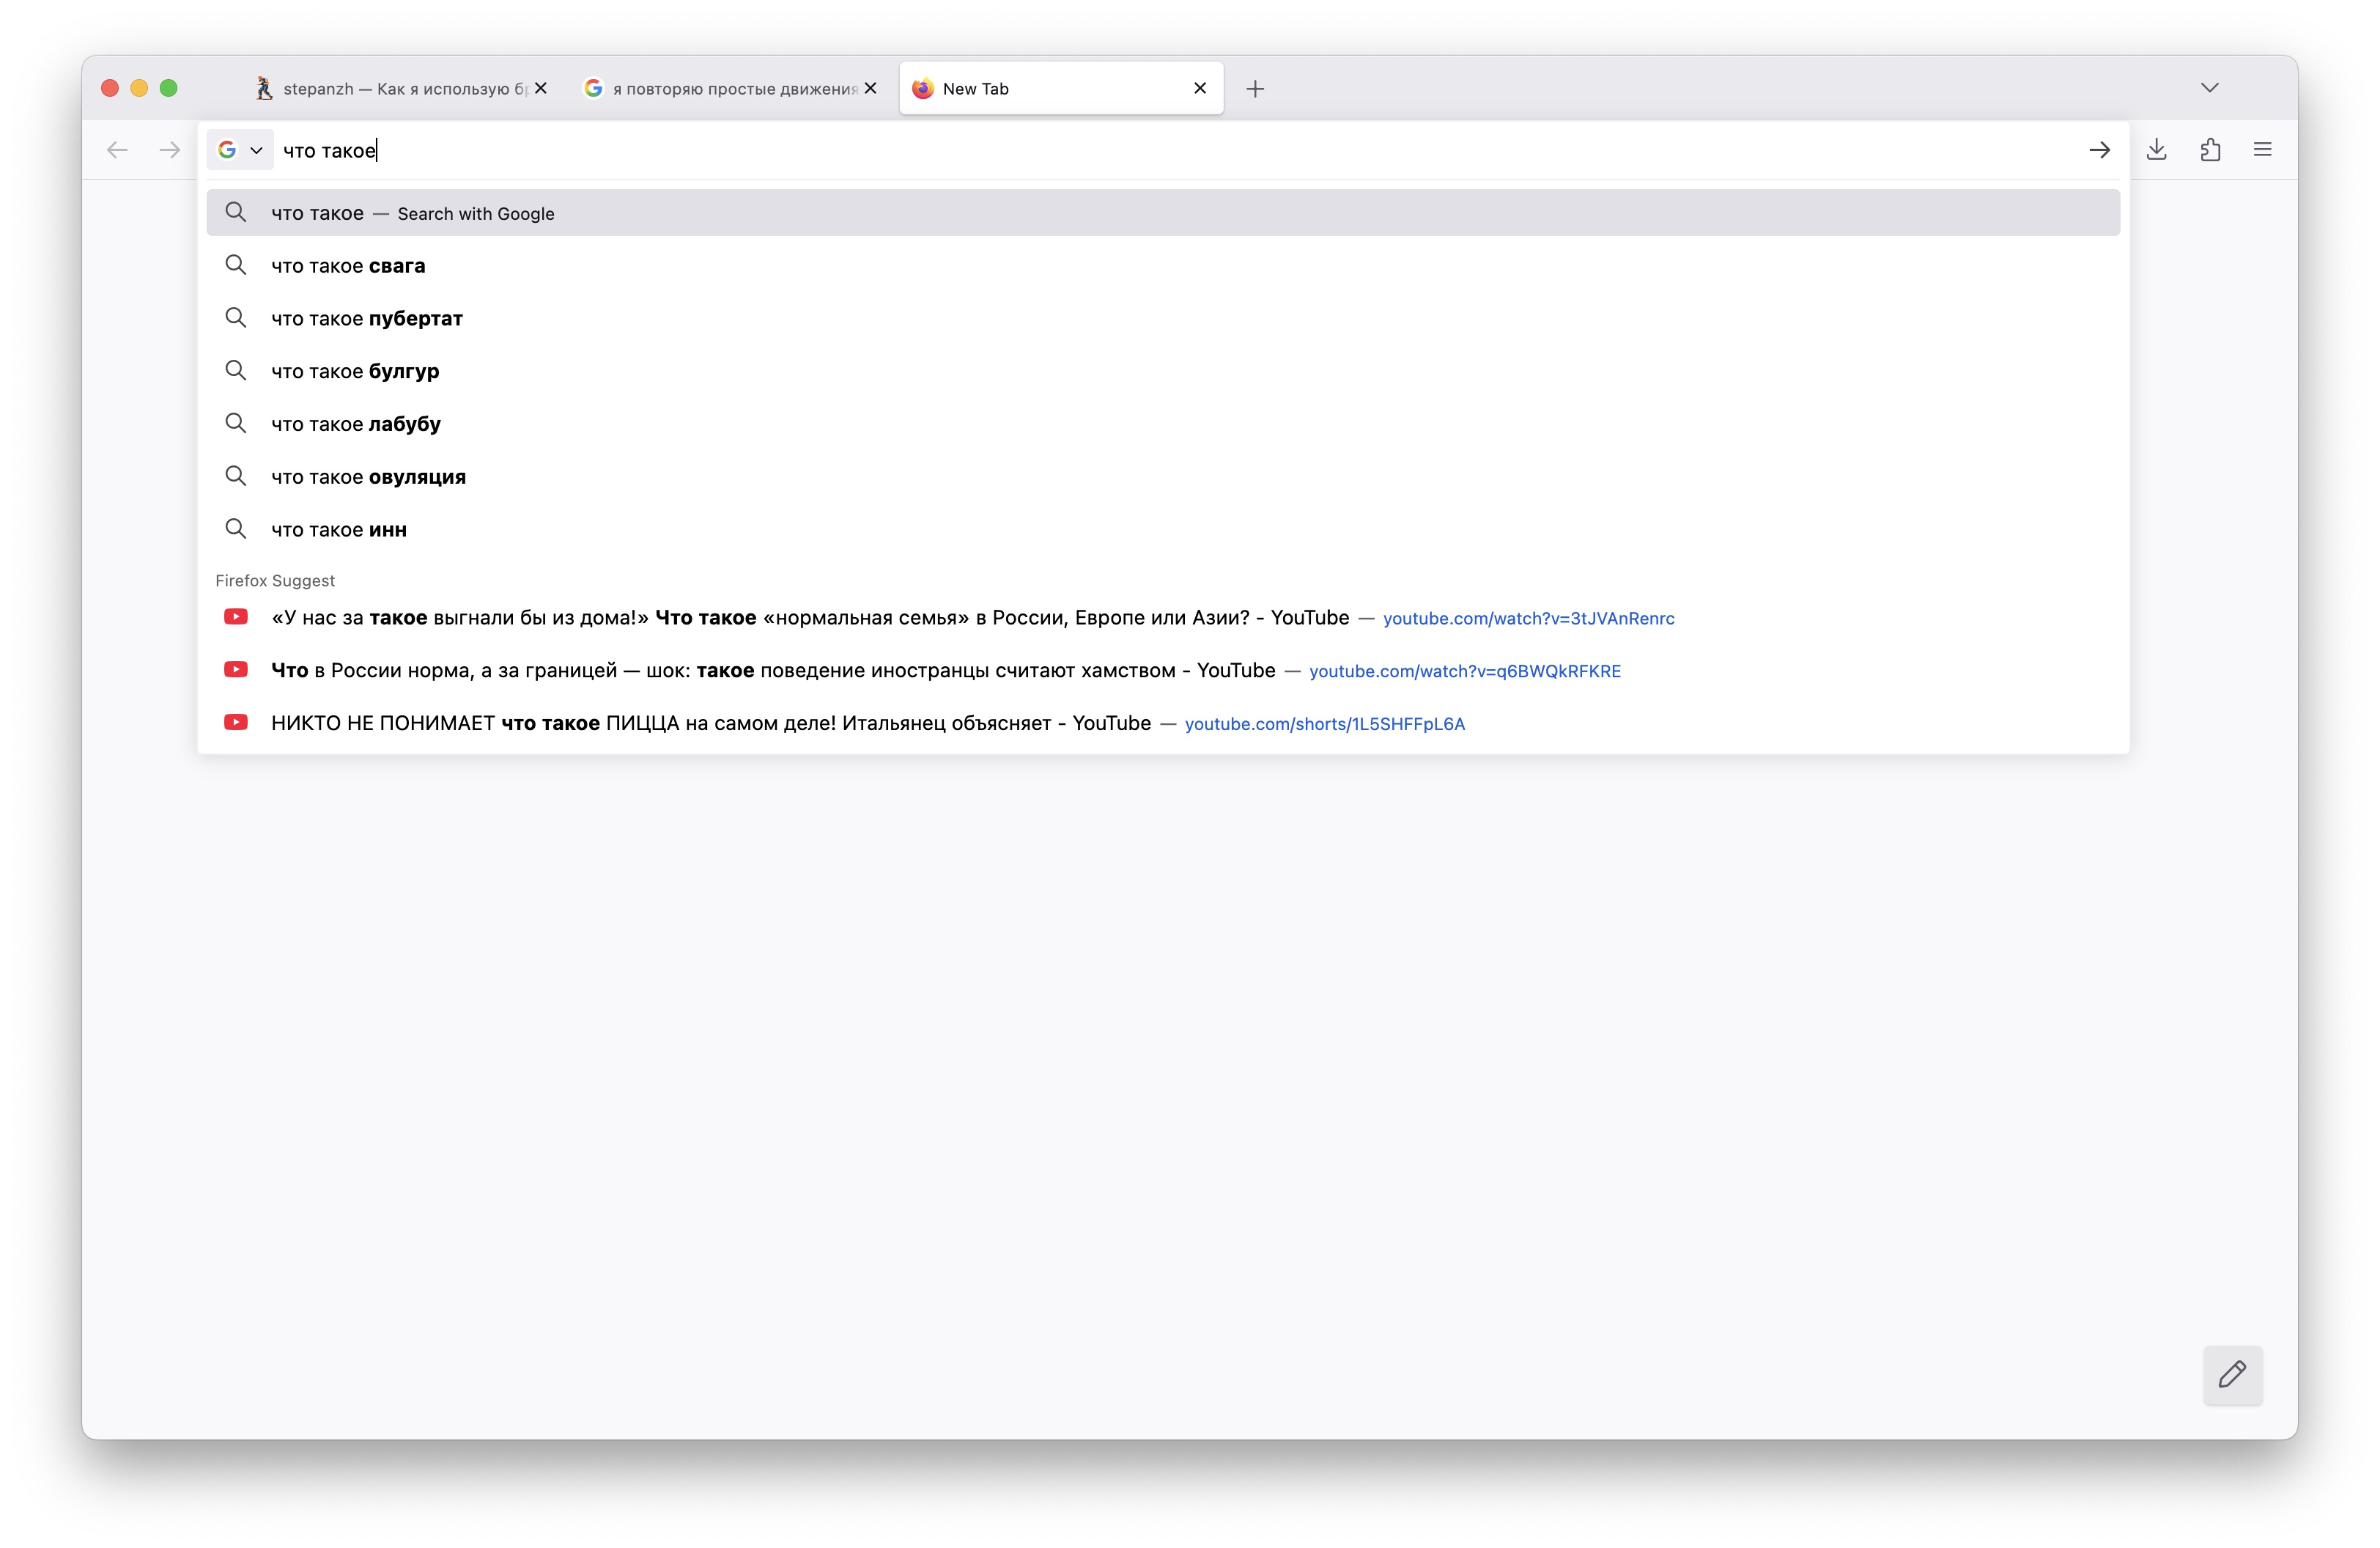
Task: Click the YouTube icon for 'ПИЦЦА' suggestion
Action: coord(236,722)
